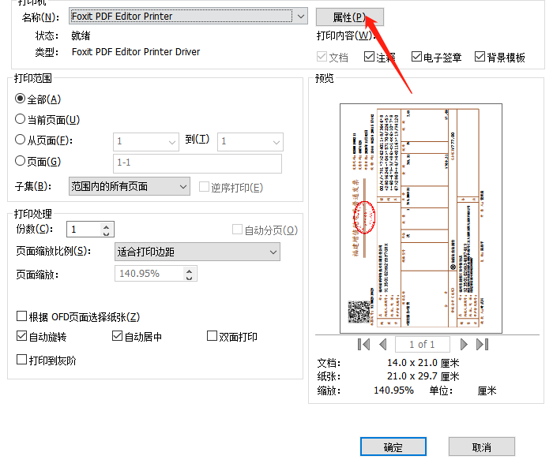
Task: Jump to last page in preview
Action: click(x=483, y=344)
